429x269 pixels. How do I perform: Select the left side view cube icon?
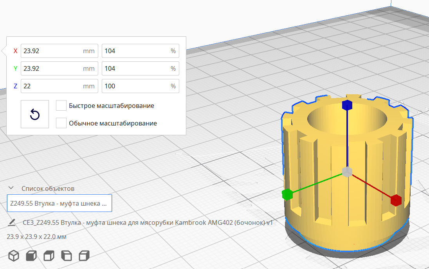67,256
